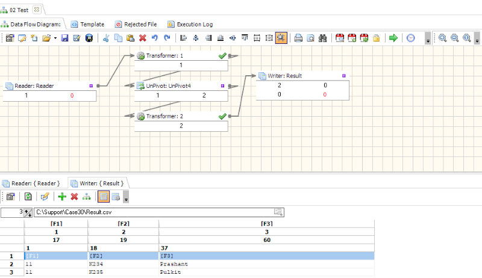Click the calendar icon with green arrow
This screenshot has width=482, height=278.
(x=365, y=38)
